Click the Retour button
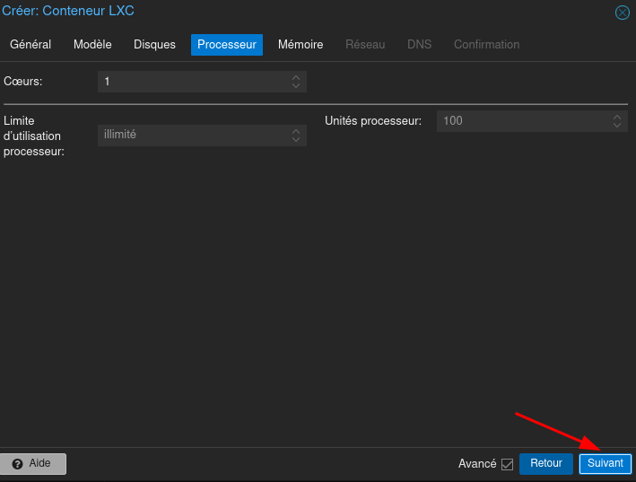Screen dimensions: 636x482 [545, 464]
